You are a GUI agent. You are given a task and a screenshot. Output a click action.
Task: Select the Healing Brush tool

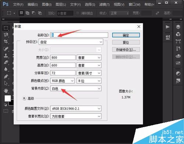(6, 49)
